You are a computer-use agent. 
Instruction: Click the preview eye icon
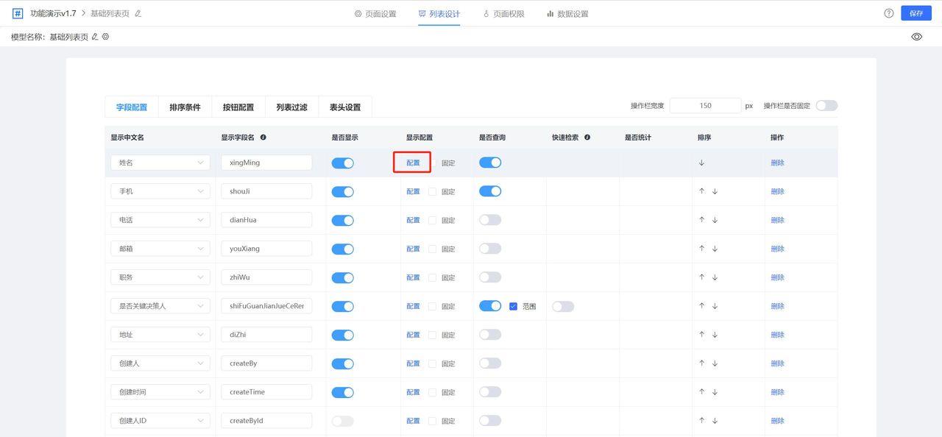pyautogui.click(x=916, y=36)
